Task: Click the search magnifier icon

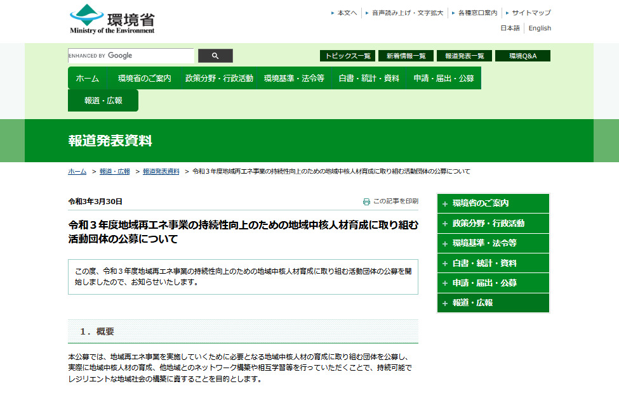Action: tap(215, 56)
